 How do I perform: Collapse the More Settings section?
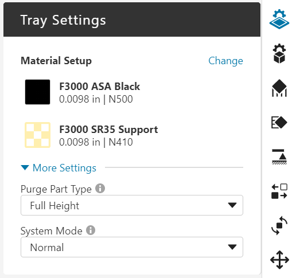point(59,168)
